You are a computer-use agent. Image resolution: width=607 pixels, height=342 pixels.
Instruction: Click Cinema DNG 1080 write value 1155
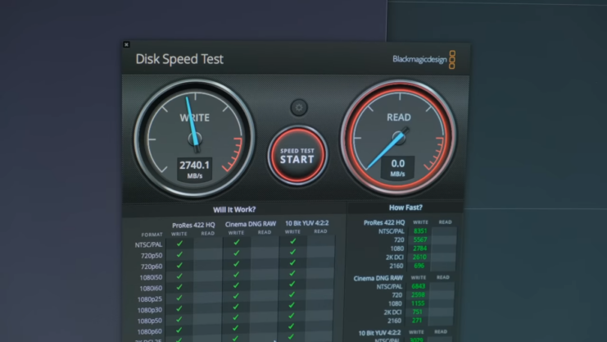(418, 303)
